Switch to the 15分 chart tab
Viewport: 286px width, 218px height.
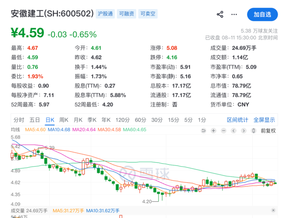pos(174,120)
